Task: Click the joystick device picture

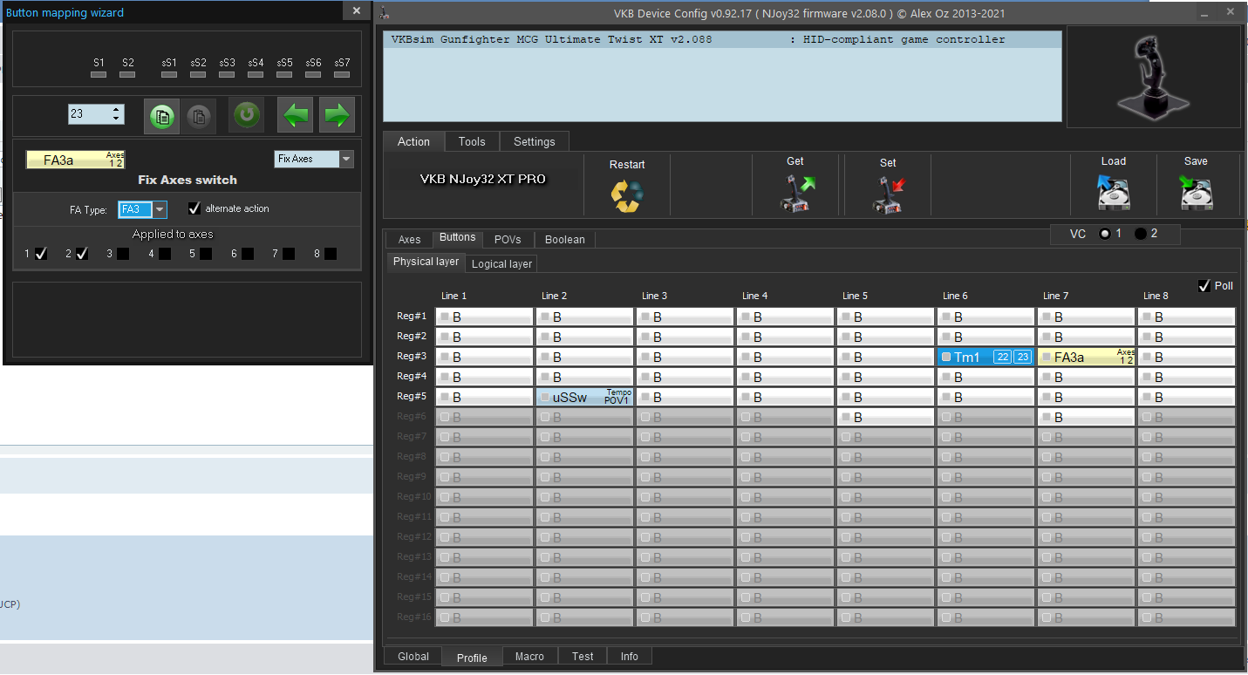Action: (1153, 77)
